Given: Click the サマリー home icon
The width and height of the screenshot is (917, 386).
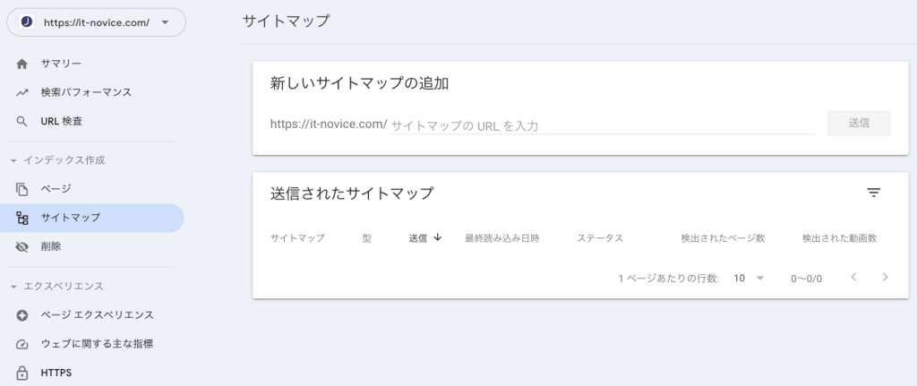Looking at the screenshot, I should click(22, 64).
